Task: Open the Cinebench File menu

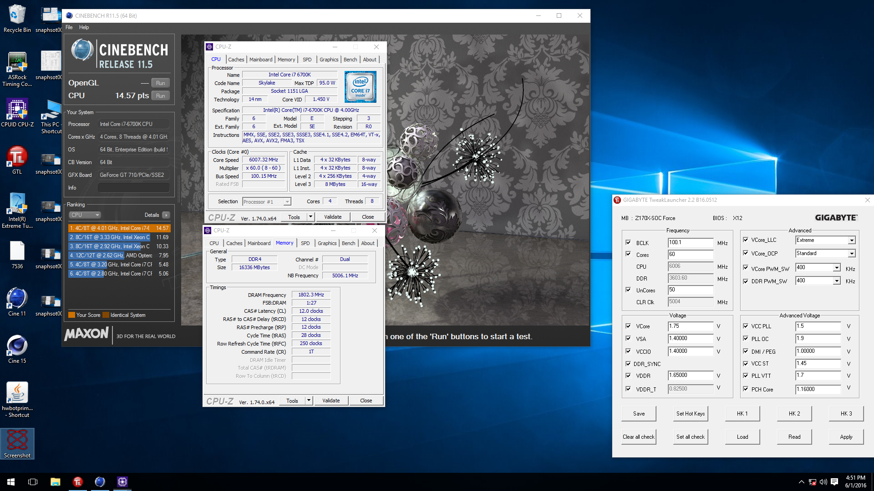Action: [69, 27]
